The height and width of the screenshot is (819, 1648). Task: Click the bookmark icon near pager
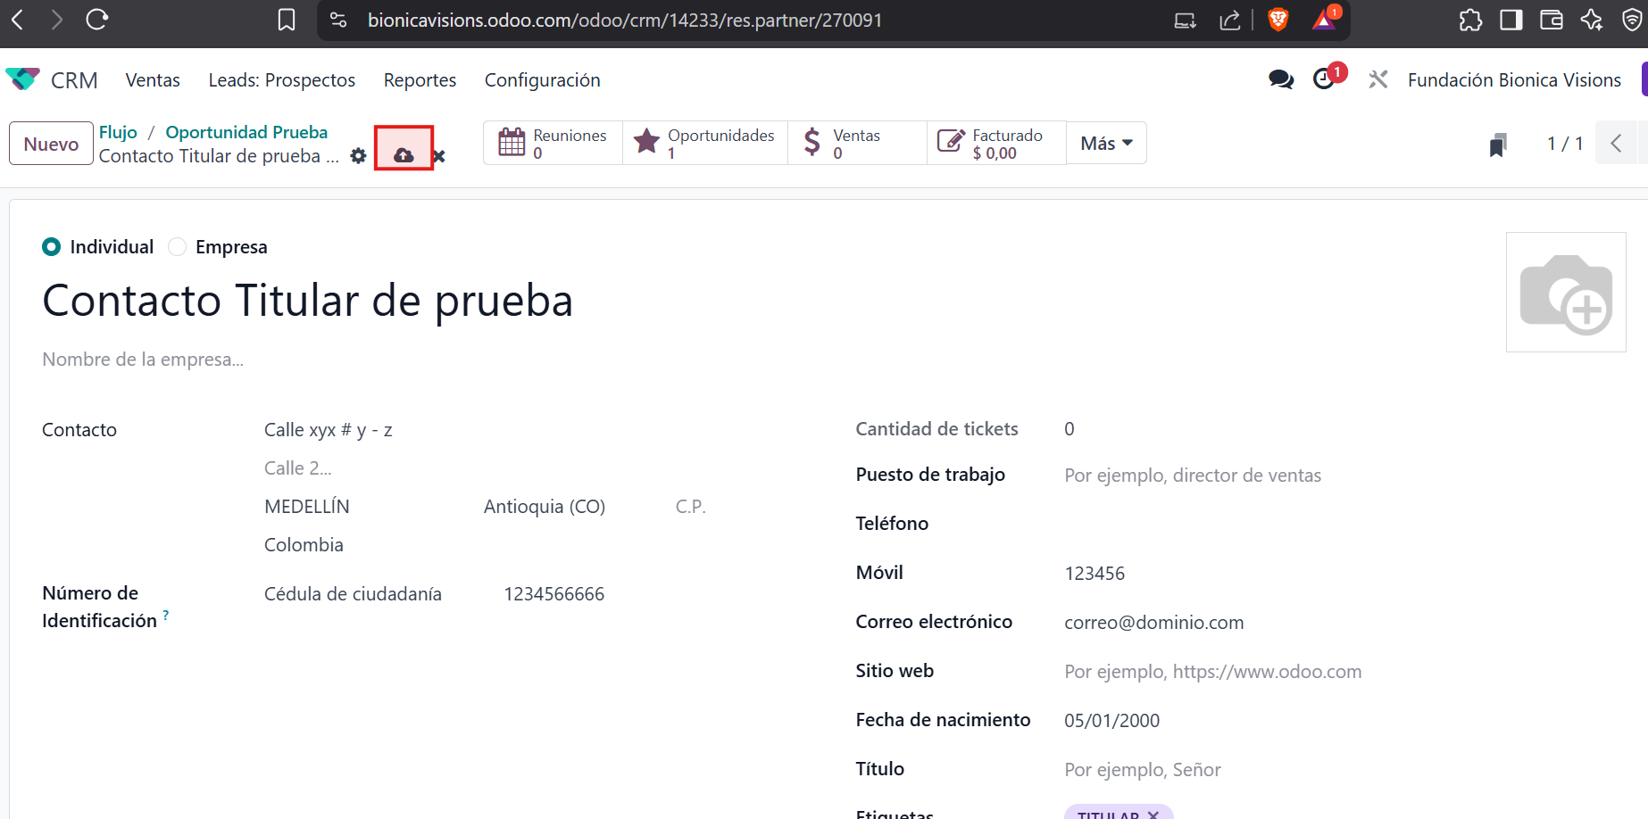coord(1498,145)
